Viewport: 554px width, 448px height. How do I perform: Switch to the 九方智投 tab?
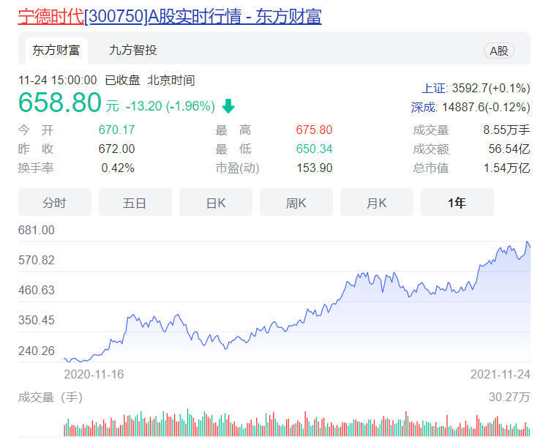click(133, 51)
